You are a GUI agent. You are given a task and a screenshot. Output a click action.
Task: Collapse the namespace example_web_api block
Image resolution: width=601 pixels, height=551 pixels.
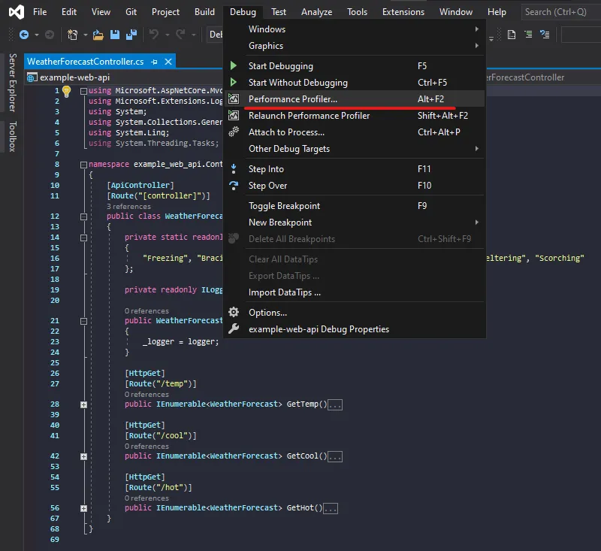click(83, 165)
